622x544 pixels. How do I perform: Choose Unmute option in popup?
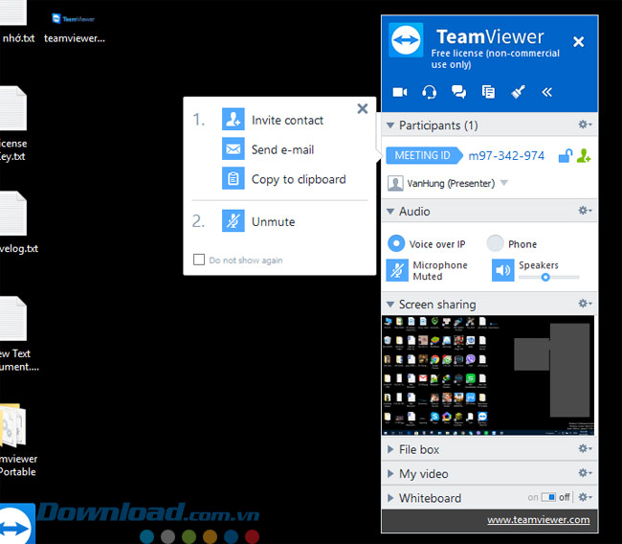pyautogui.click(x=274, y=221)
